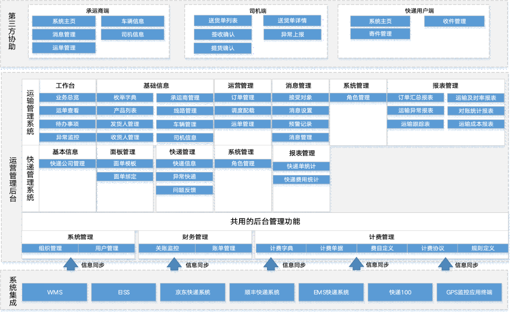Image resolution: width=510 pixels, height=312 pixels.
Task: Click the 财务管理 section heading
Action: pyautogui.click(x=195, y=237)
